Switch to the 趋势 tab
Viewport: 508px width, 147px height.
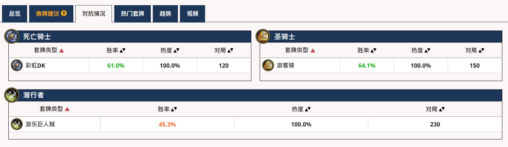pos(165,14)
